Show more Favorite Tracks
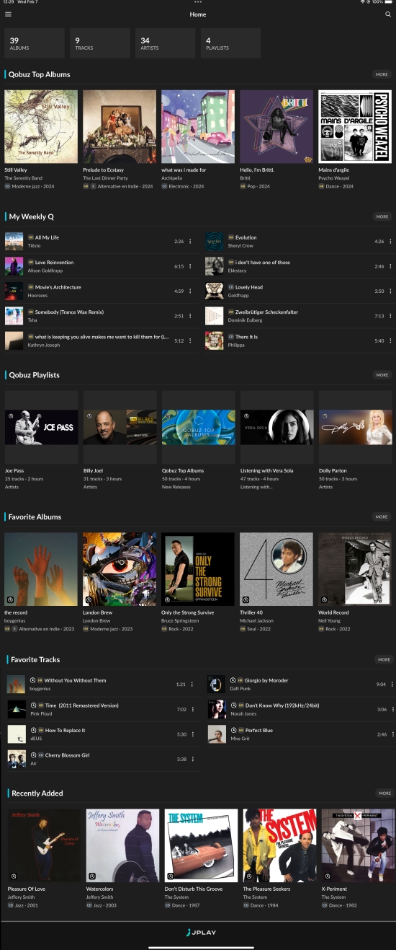This screenshot has height=950, width=396. [384, 659]
